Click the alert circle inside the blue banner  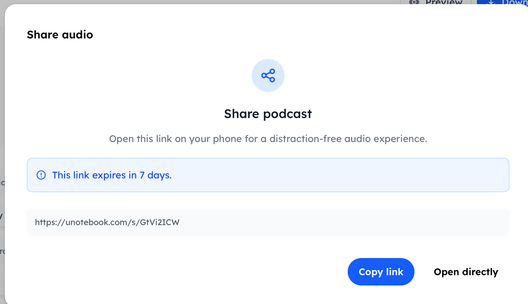(41, 175)
